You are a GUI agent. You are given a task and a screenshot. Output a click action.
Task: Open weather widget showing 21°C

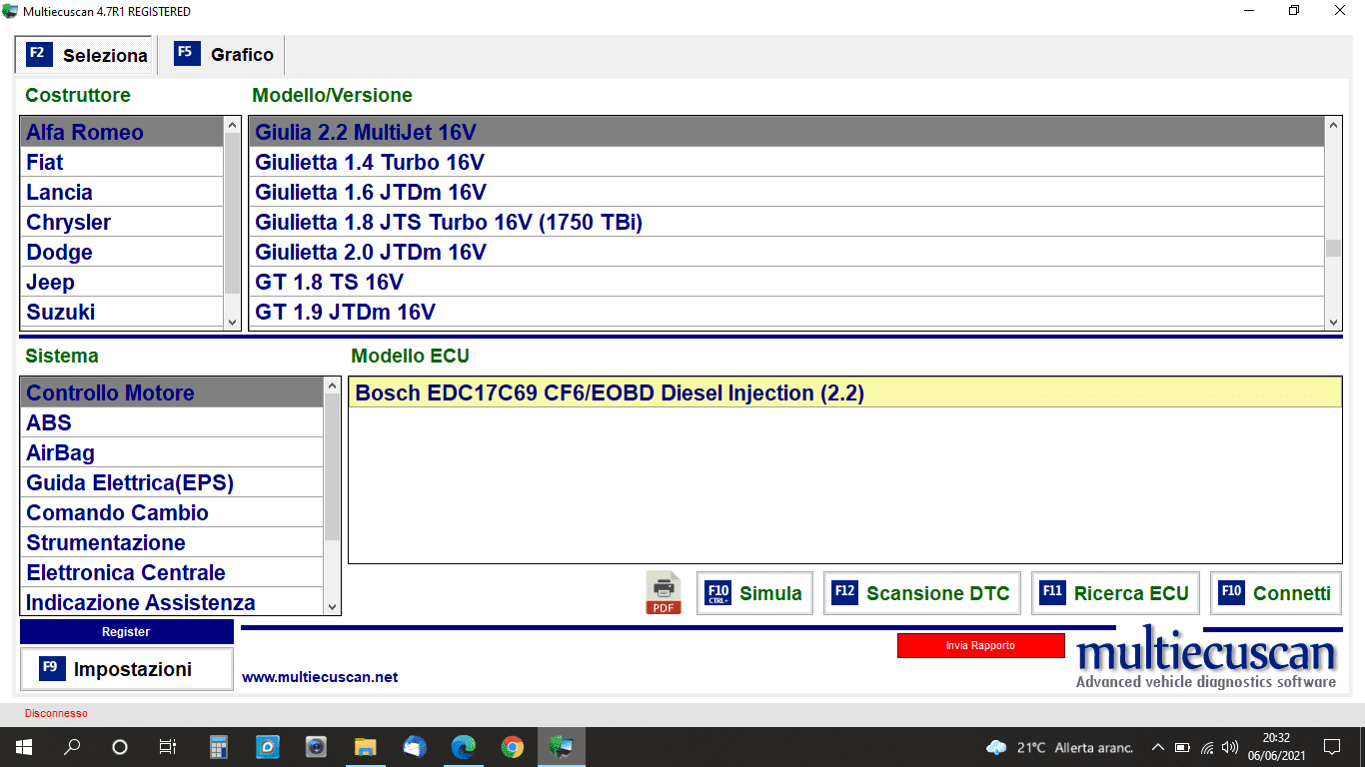point(1060,747)
